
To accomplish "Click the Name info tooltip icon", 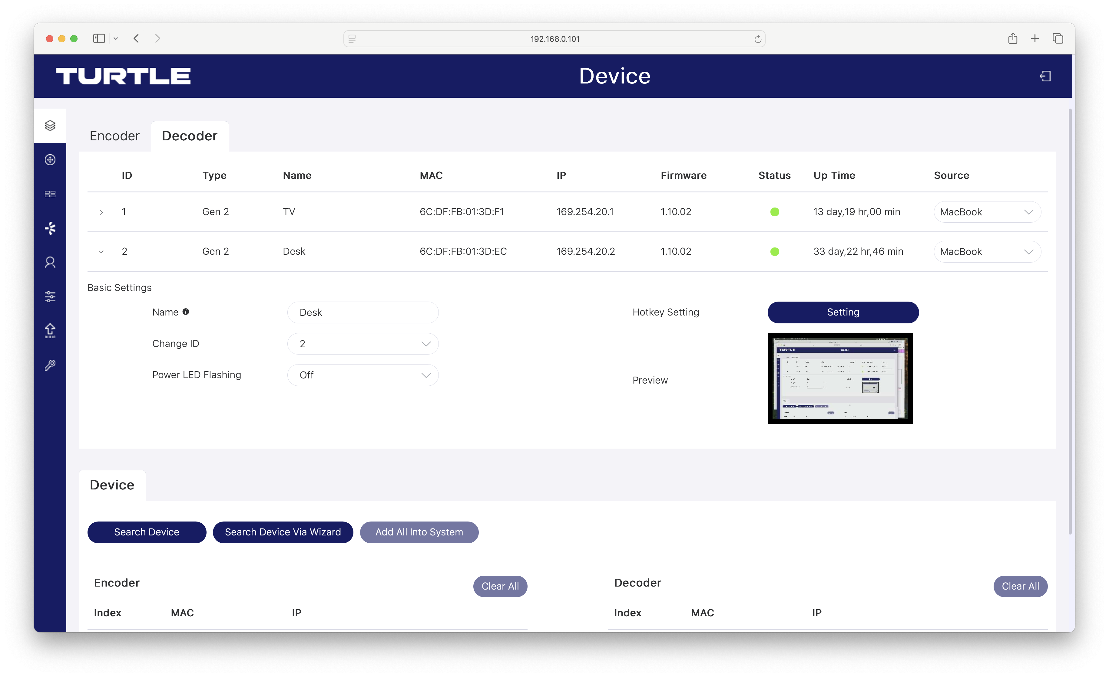I will [x=185, y=312].
